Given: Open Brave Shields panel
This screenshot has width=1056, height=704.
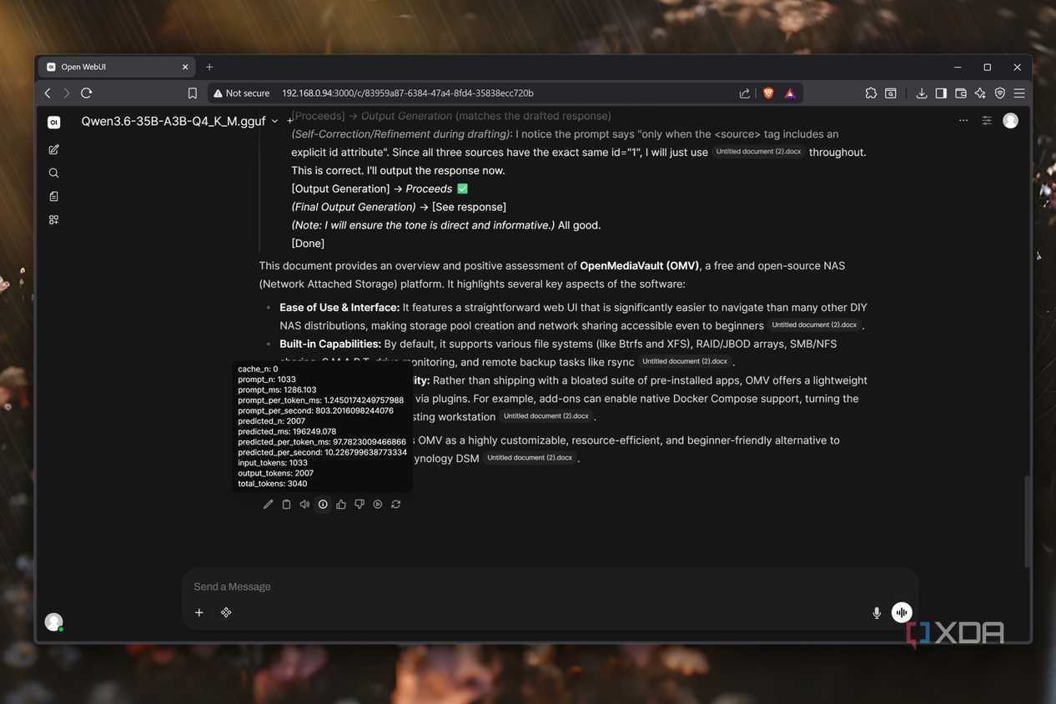Looking at the screenshot, I should point(768,93).
